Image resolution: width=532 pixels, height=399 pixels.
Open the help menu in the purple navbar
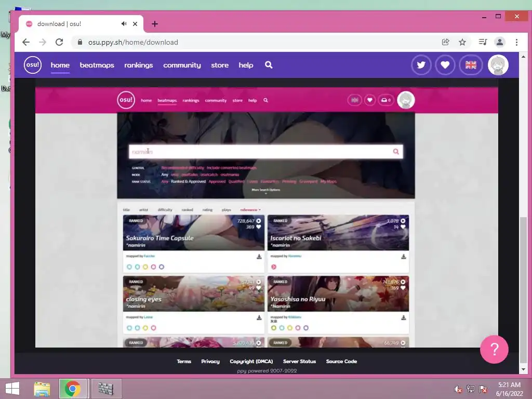[x=246, y=65]
